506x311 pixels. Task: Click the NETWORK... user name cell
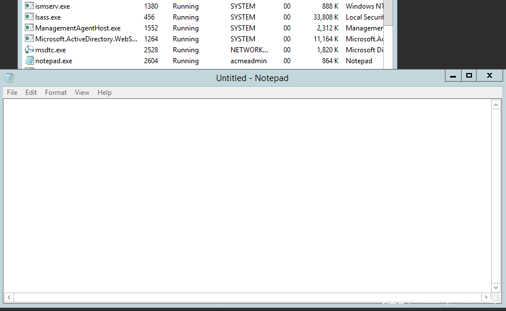pos(249,50)
